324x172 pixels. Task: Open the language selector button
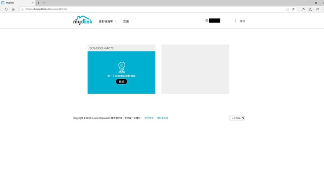(x=237, y=118)
